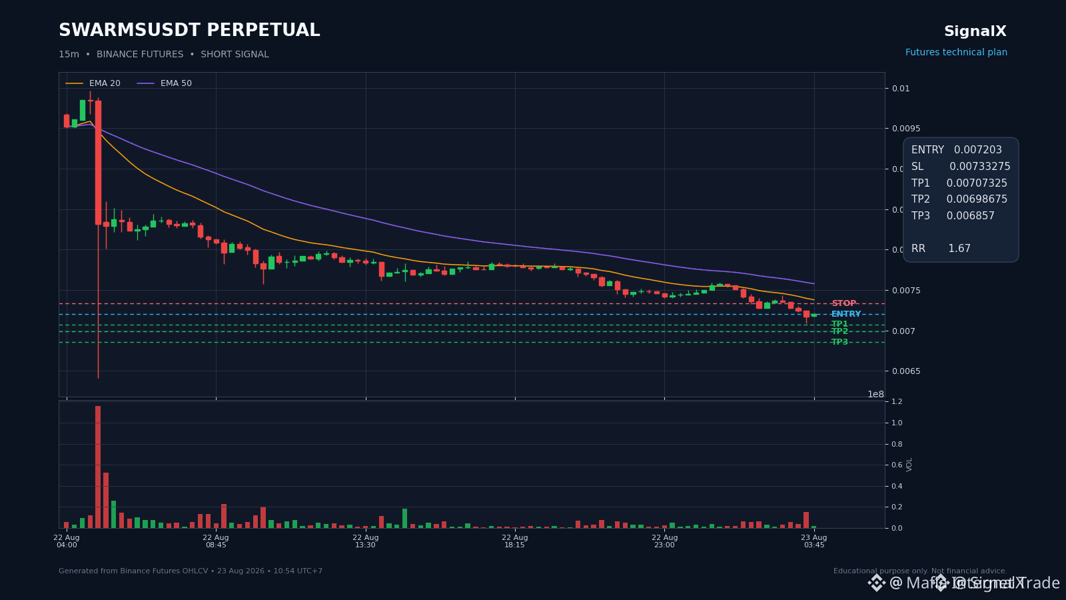Click the large red crash candle body

[98, 163]
